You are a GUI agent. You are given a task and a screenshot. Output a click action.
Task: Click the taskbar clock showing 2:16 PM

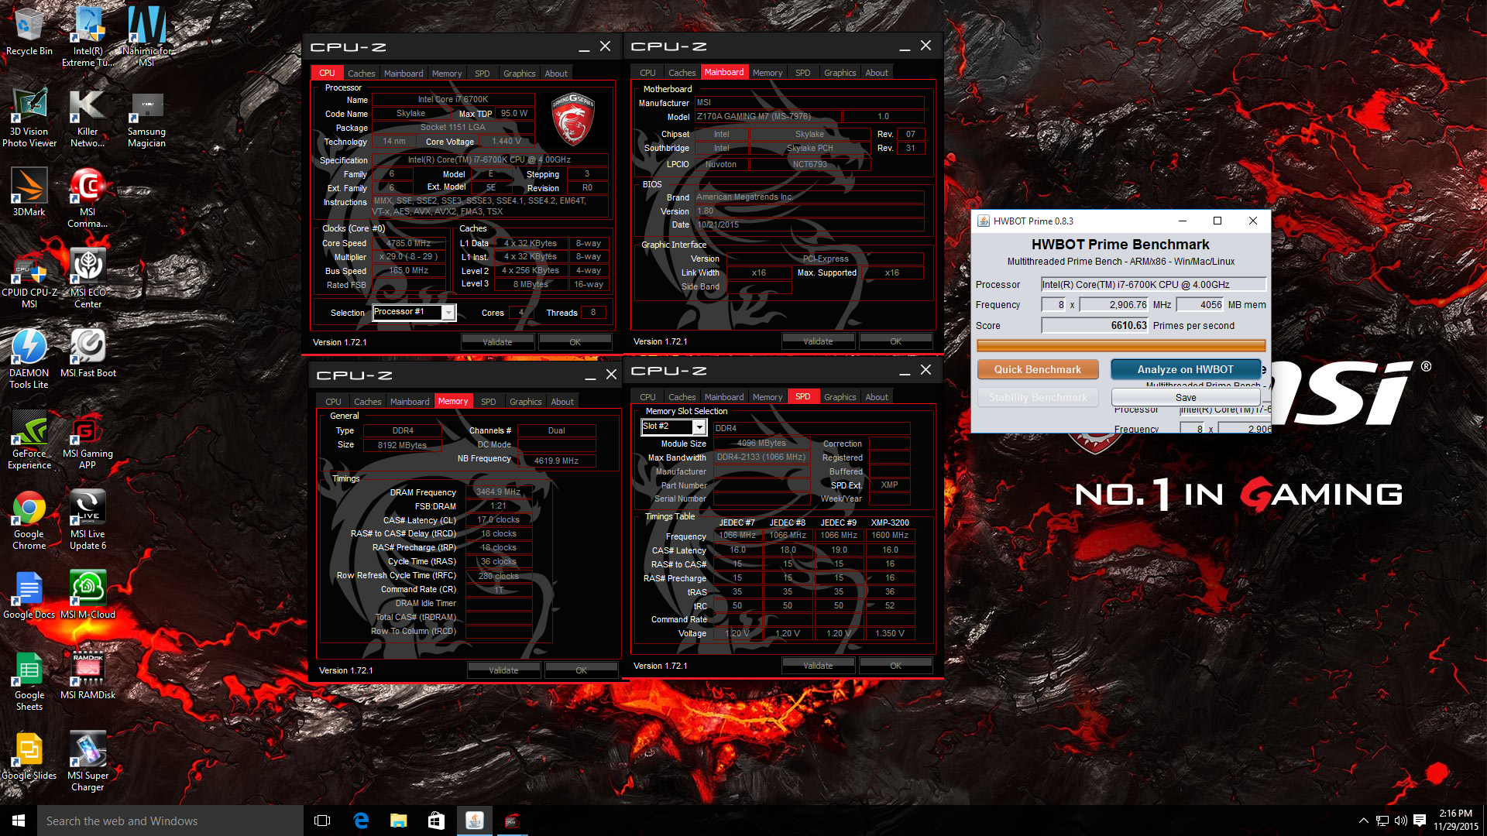pos(1455,821)
